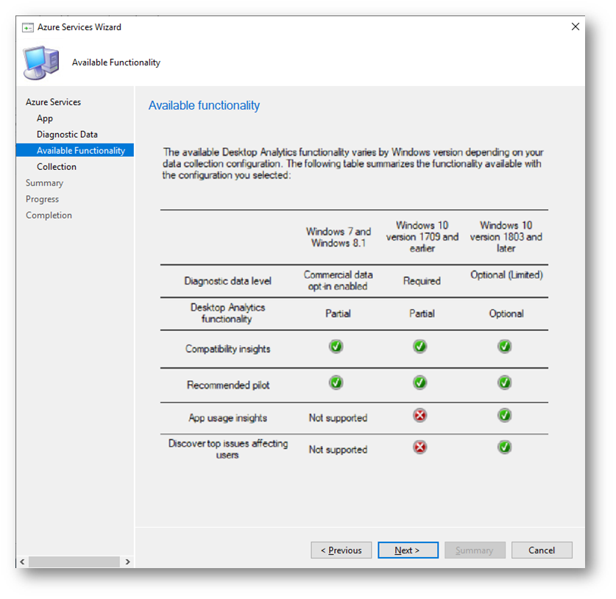Image resolution: width=616 pixels, height=599 pixels.
Task: Click the sidebar horizontal scrollbar thumb
Action: [74, 561]
